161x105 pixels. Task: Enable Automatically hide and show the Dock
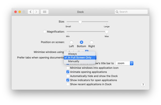point(68,76)
